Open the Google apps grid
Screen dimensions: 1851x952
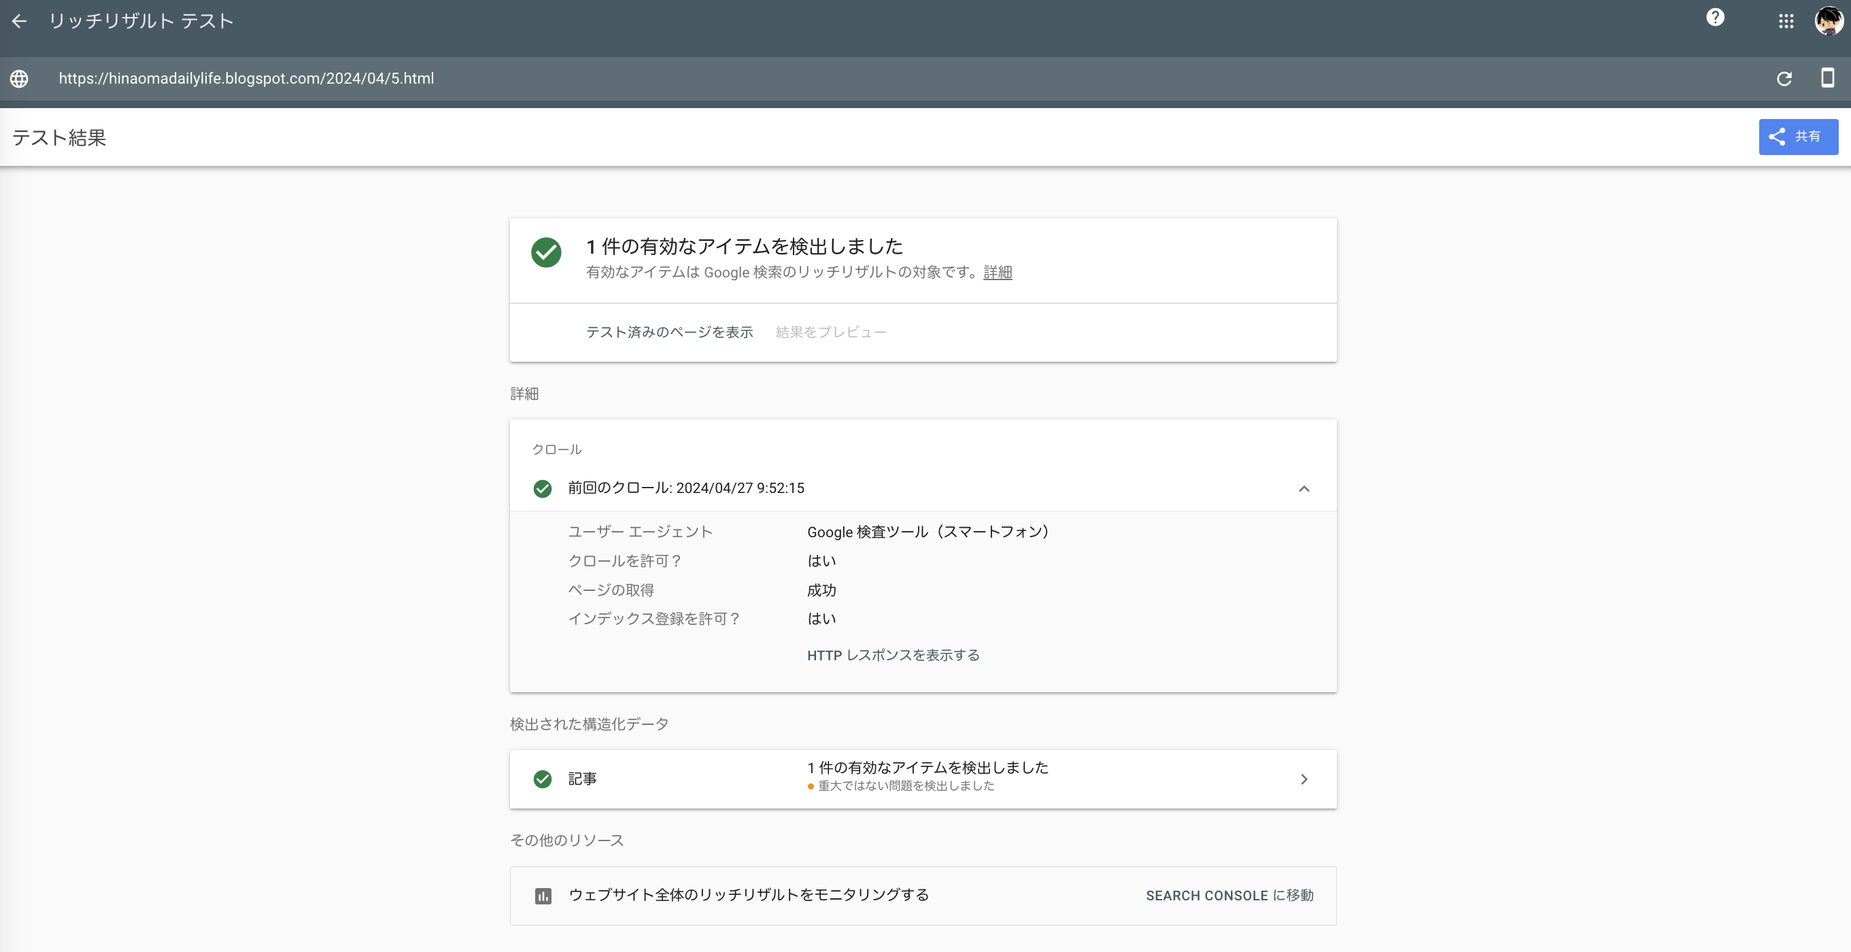coord(1786,20)
